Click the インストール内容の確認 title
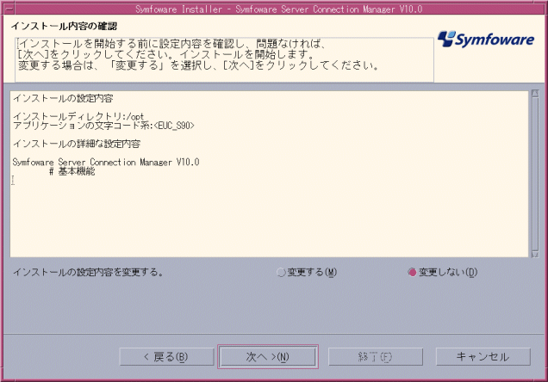 [64, 26]
